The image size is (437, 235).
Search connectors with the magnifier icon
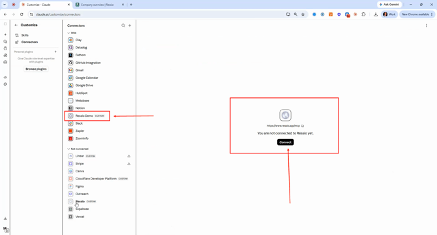(123, 25)
